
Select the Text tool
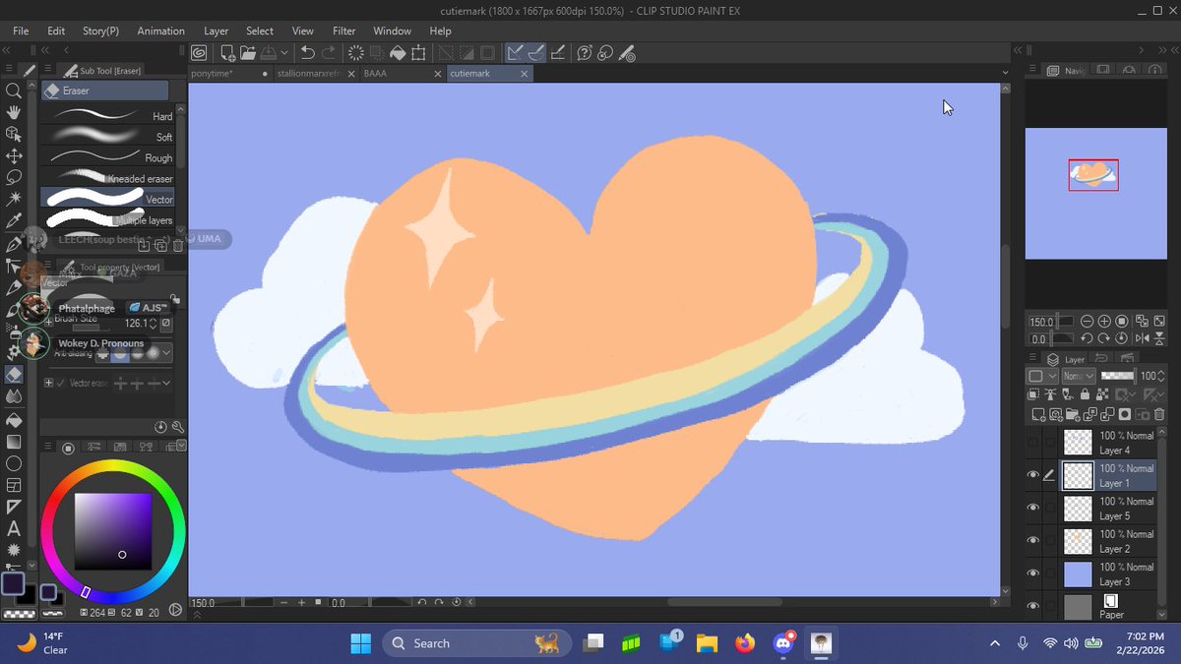[x=14, y=528]
